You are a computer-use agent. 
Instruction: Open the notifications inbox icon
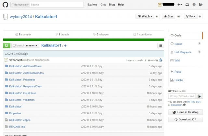187,5
